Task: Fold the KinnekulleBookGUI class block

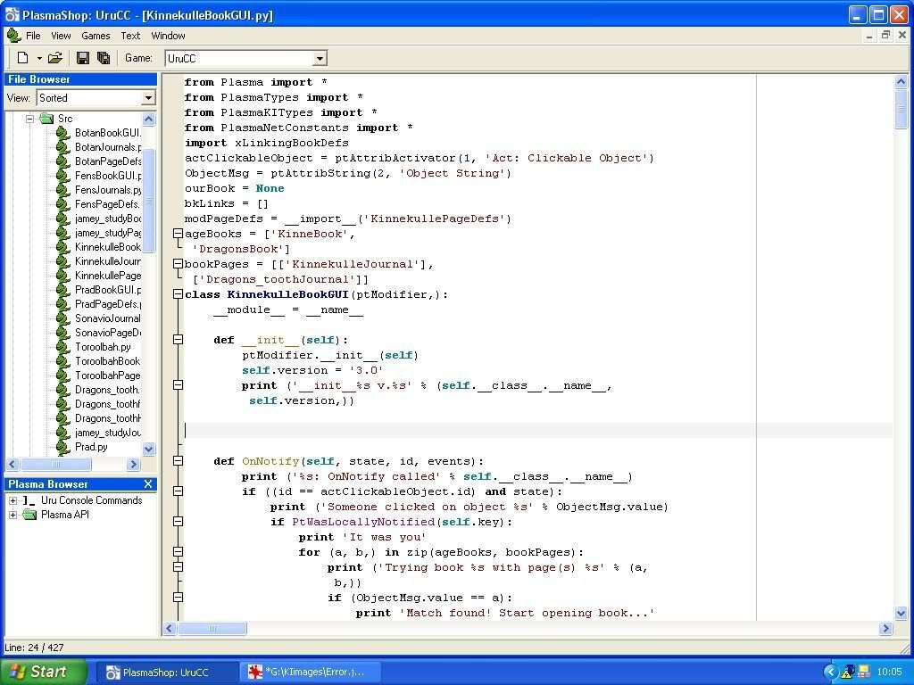Action: pos(179,294)
